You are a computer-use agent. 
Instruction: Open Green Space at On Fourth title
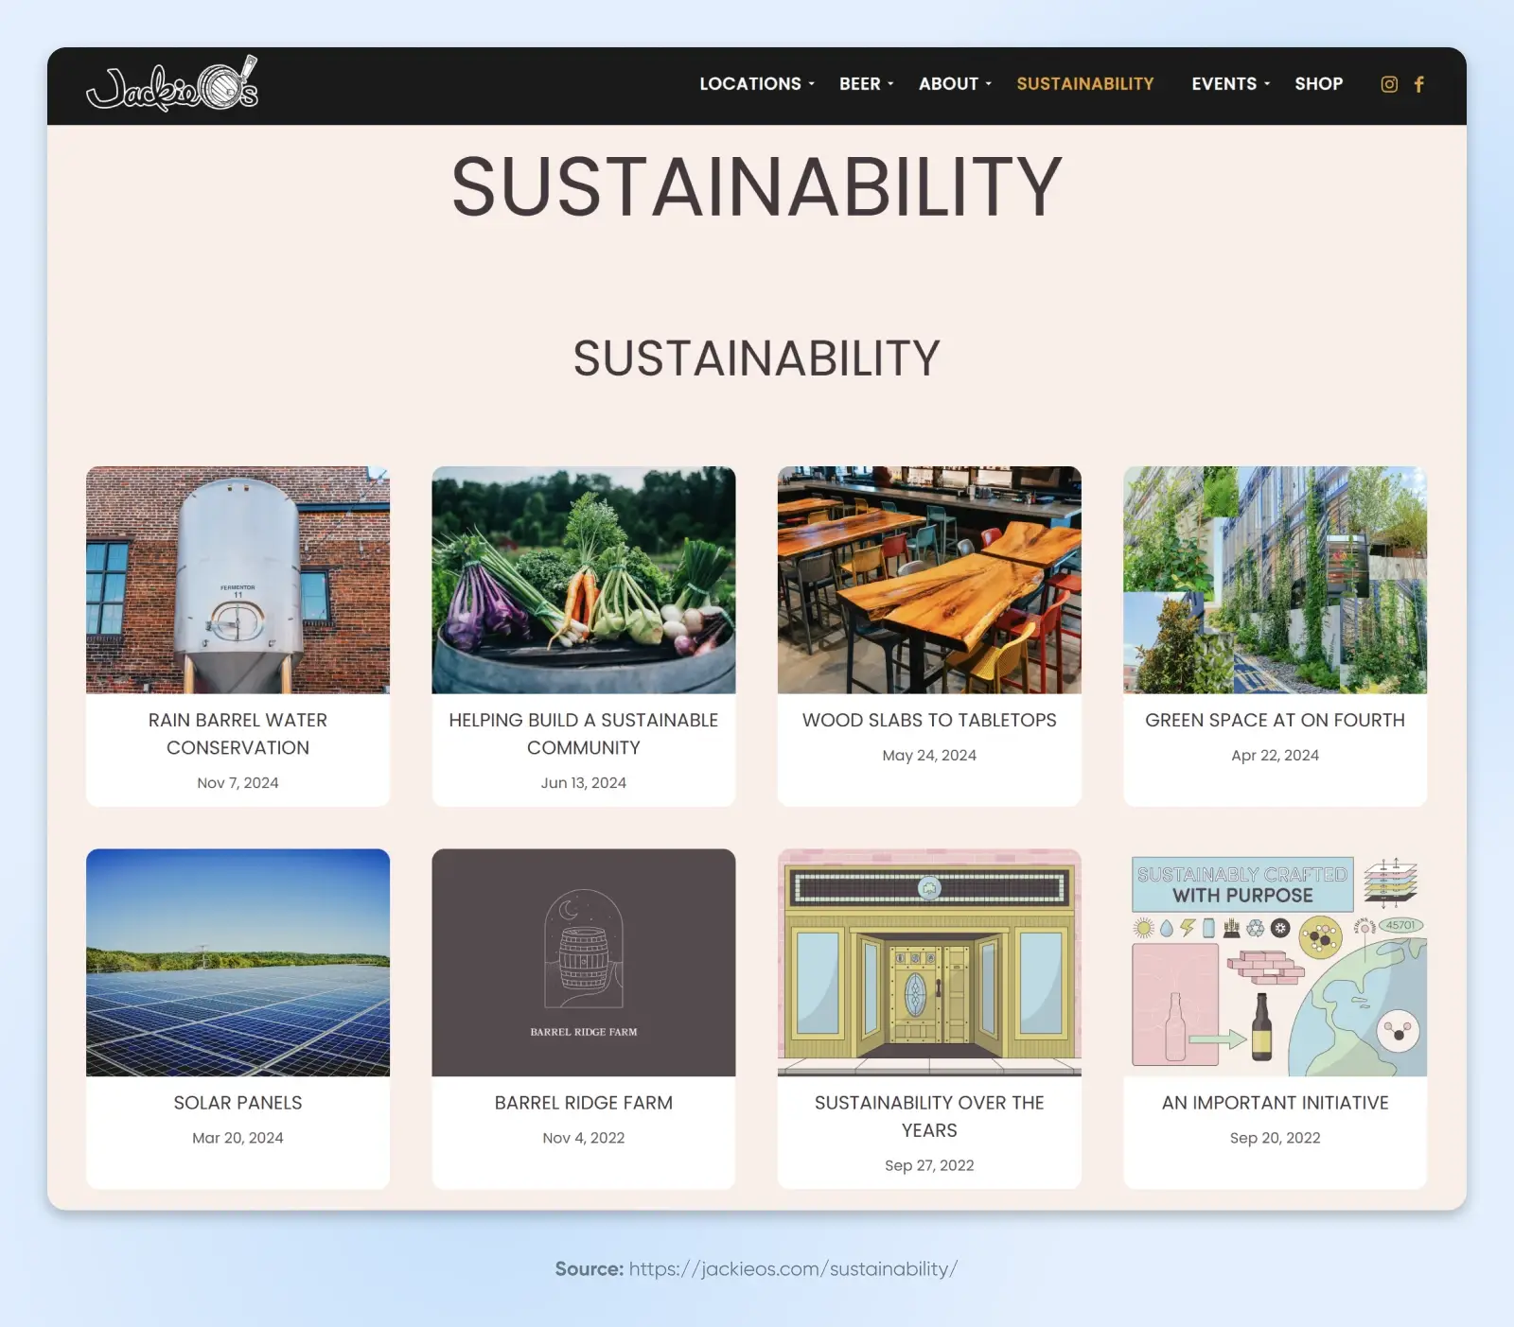click(x=1275, y=721)
